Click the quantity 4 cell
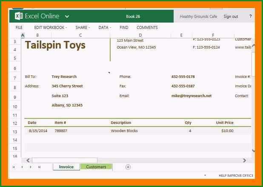 (190, 131)
